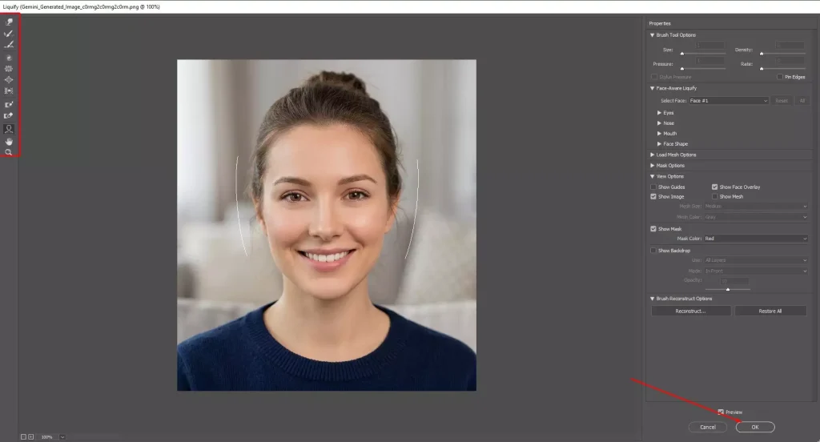Click the Density value input field

pyautogui.click(x=790, y=46)
